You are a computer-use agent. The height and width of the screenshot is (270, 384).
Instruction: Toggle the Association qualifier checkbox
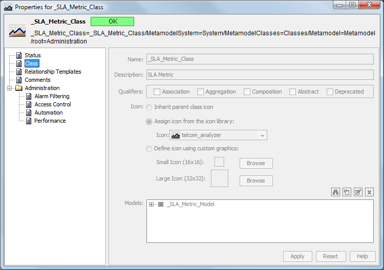157,92
